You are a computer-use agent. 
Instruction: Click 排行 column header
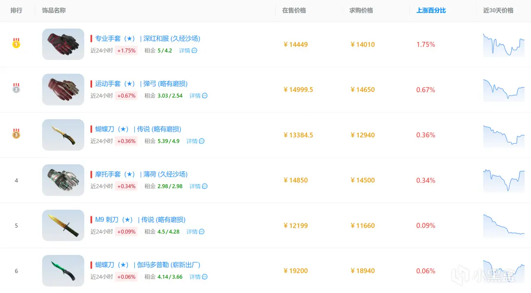click(16, 10)
